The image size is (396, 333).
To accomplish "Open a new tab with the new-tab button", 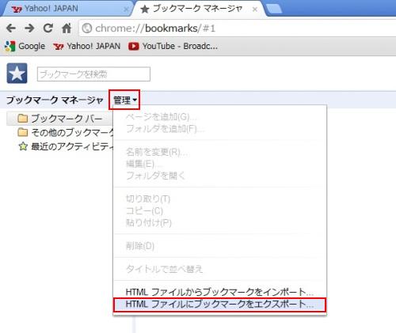I will pyautogui.click(x=274, y=9).
